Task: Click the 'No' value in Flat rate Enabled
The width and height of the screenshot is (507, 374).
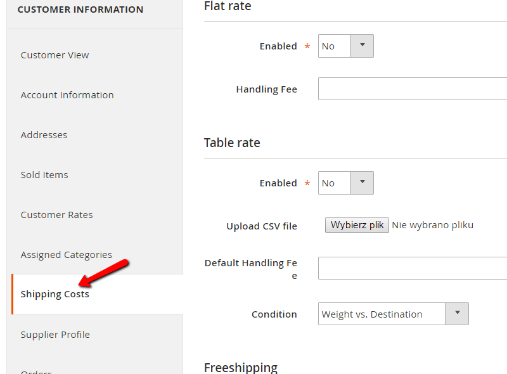Action: [x=328, y=46]
